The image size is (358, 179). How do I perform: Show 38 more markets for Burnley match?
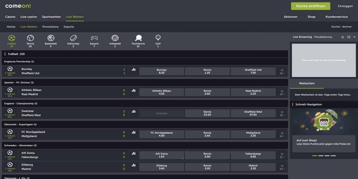coord(282,73)
